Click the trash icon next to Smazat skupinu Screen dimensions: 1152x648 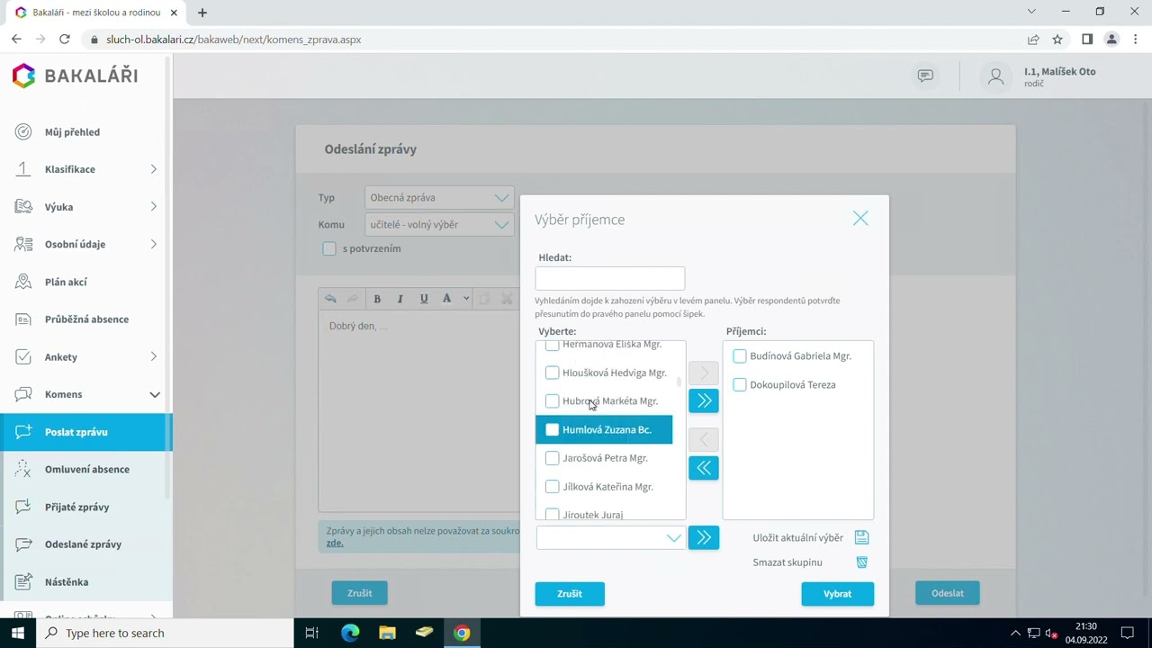point(861,562)
